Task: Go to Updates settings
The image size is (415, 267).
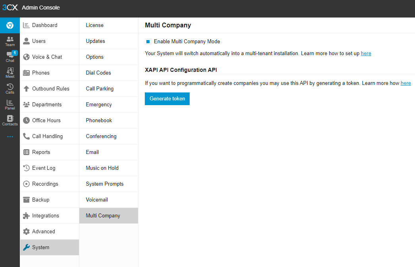Action: (109, 41)
